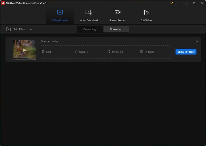Expand the Add Files dropdown arrow
The height and width of the screenshot is (146, 206).
coord(31,29)
